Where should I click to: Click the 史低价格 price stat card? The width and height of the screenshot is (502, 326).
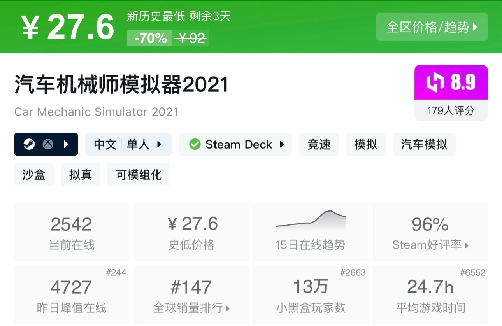click(191, 231)
